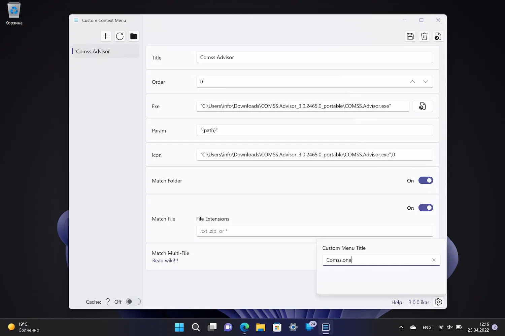505x336 pixels.
Task: Enable the Cache toggle
Action: coord(133,302)
